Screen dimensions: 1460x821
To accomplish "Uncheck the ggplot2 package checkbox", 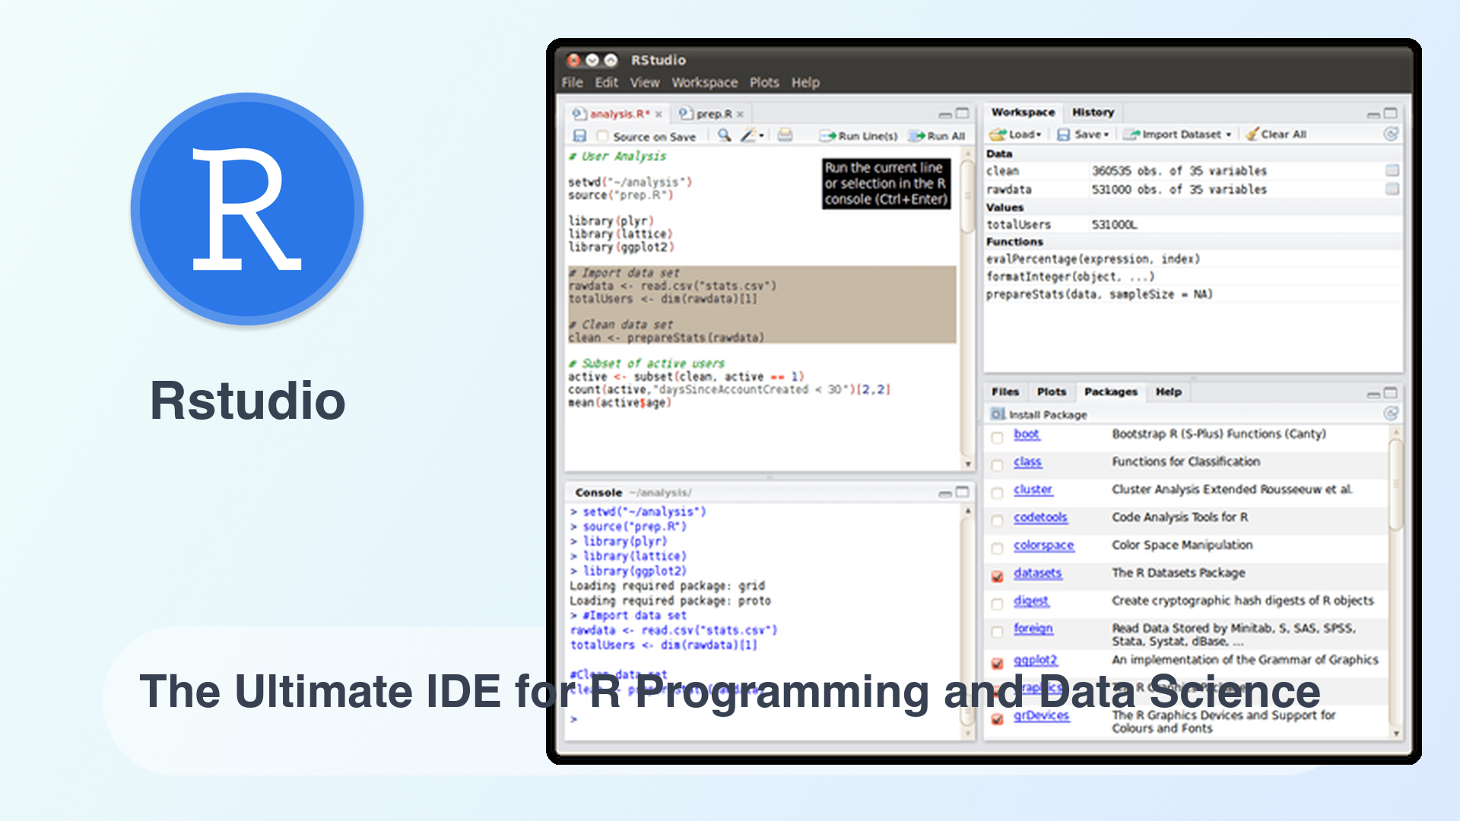I will click(x=997, y=664).
